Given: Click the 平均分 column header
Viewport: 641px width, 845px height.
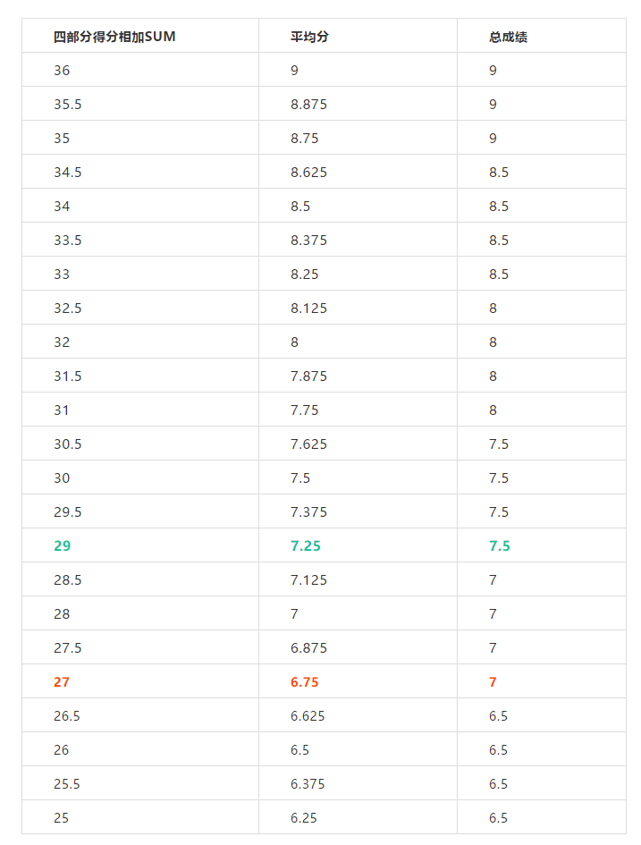Looking at the screenshot, I should [x=358, y=36].
